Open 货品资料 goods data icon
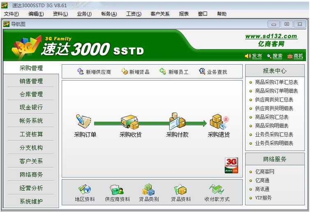The height and width of the screenshot is (212, 310). pos(180,189)
